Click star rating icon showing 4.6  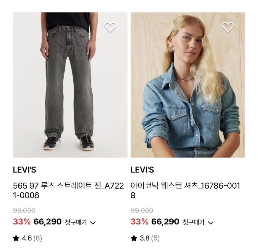click(16, 238)
